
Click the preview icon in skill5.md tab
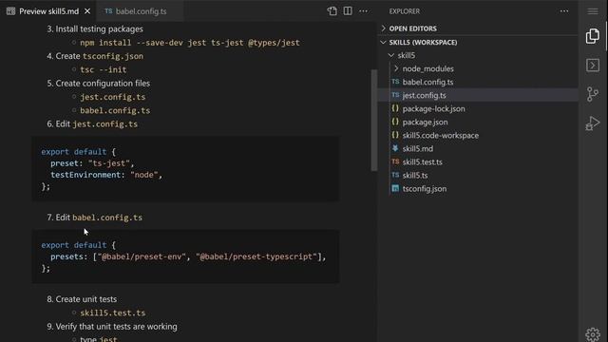pyautogui.click(x=10, y=11)
